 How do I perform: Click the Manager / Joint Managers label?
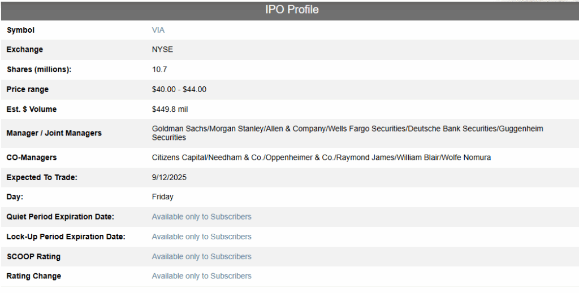click(54, 133)
